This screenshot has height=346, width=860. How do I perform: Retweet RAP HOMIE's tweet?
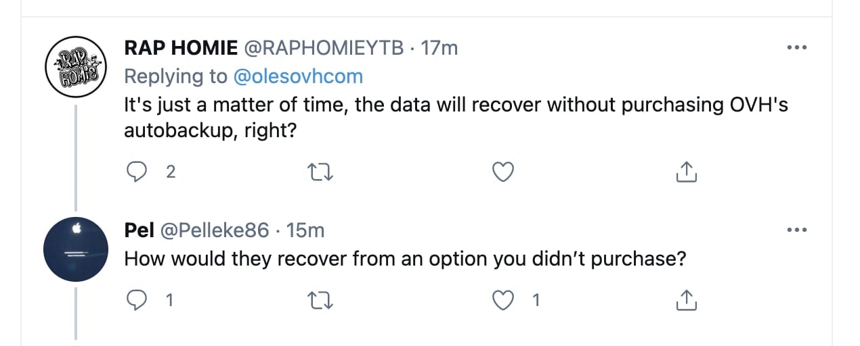320,172
